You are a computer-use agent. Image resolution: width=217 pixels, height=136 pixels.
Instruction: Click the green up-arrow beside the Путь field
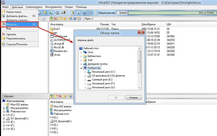[x=51, y=19]
